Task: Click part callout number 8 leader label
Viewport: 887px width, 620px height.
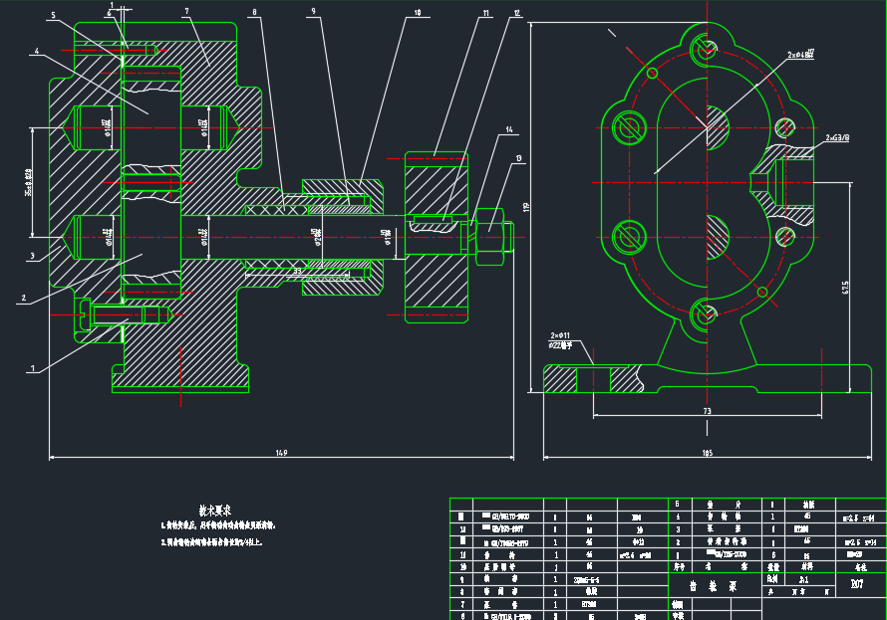Action: pyautogui.click(x=254, y=12)
